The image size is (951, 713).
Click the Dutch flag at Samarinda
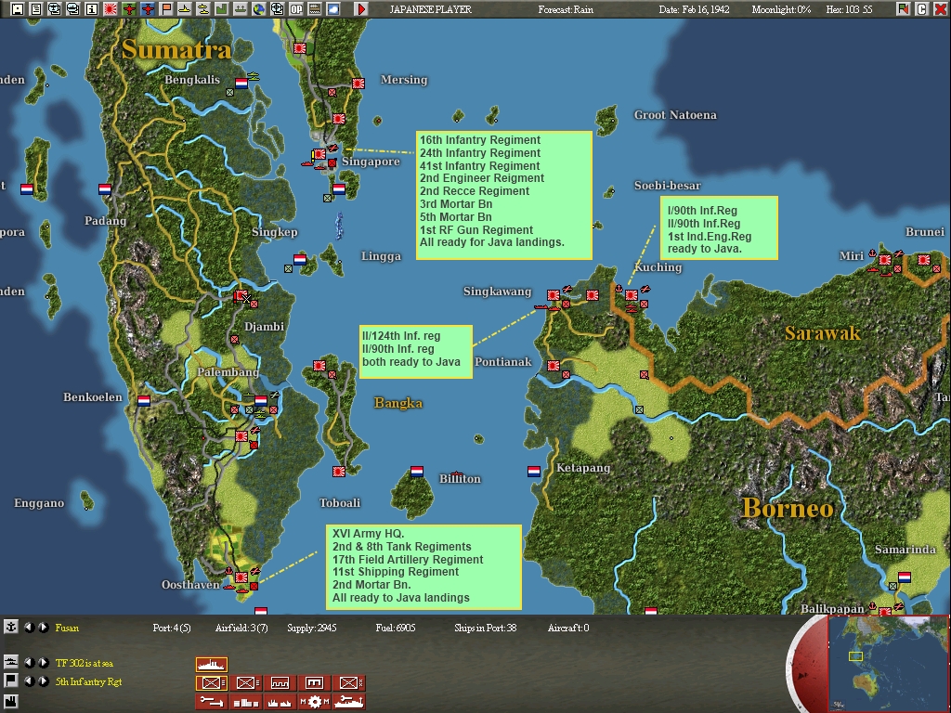tap(905, 577)
